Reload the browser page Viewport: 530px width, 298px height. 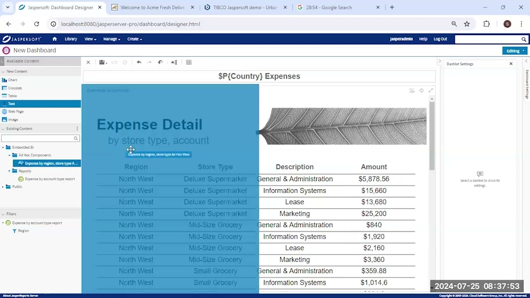point(36,24)
